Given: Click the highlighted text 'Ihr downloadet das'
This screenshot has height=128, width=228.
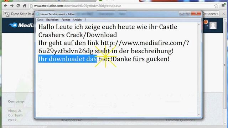Looking at the screenshot, I should pyautogui.click(x=67, y=59).
